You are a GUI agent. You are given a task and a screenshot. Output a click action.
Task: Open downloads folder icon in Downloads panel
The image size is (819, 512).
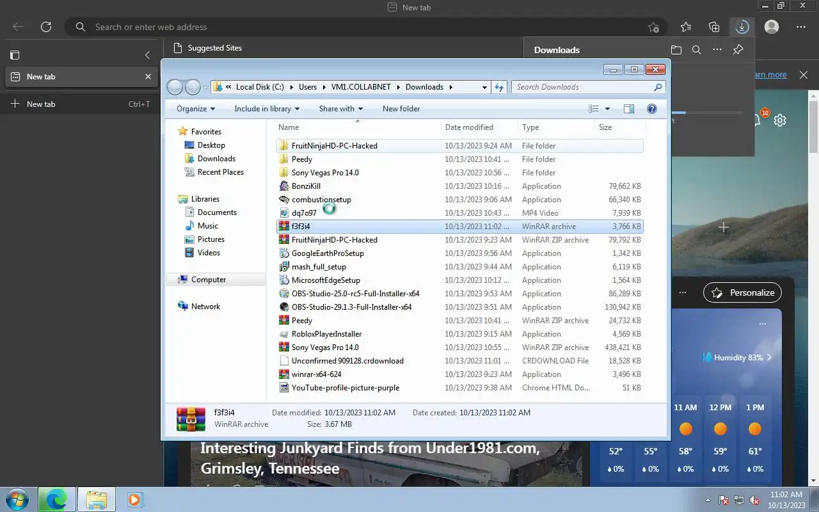pyautogui.click(x=676, y=50)
